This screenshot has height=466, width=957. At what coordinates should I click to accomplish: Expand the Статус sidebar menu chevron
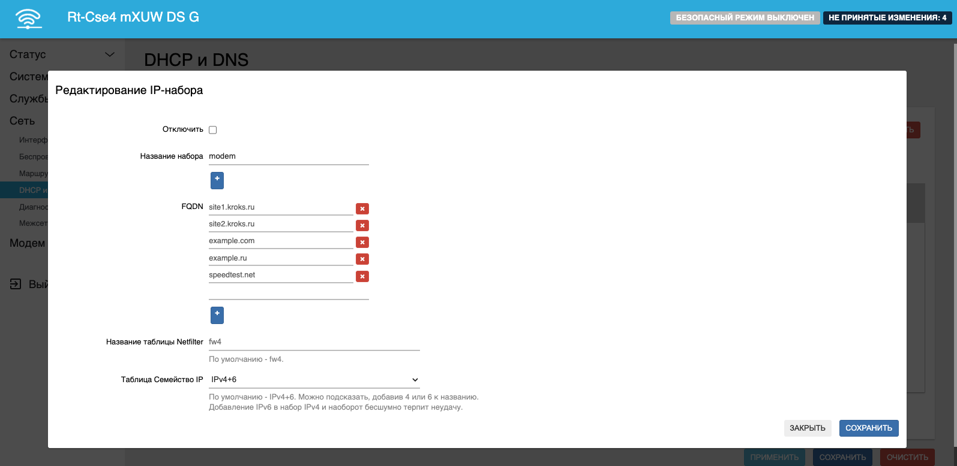pyautogui.click(x=109, y=55)
